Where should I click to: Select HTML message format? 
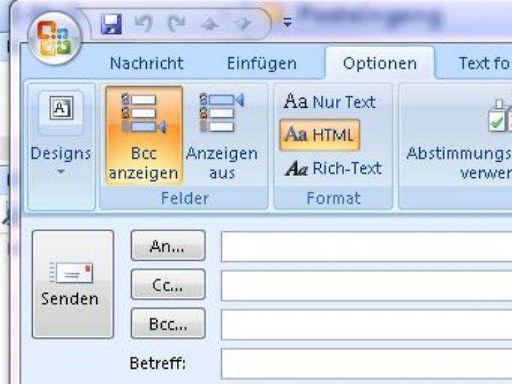319,135
